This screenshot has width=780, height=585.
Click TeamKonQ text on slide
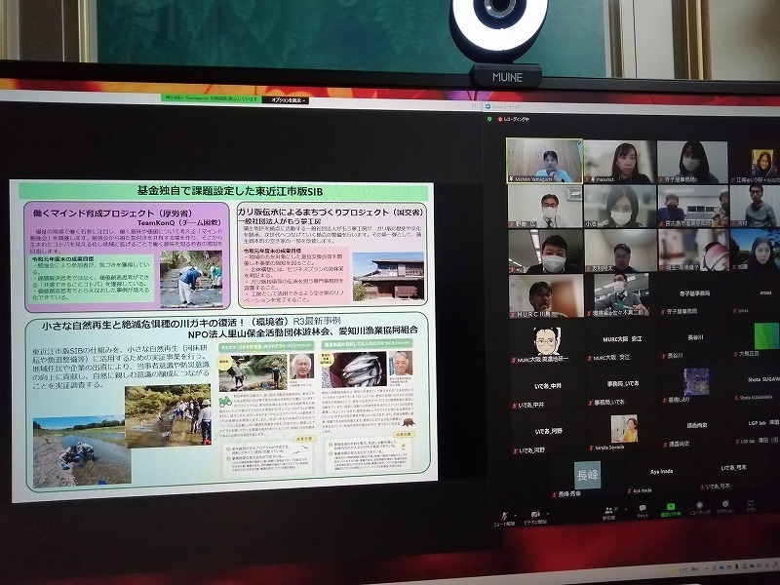(178, 223)
